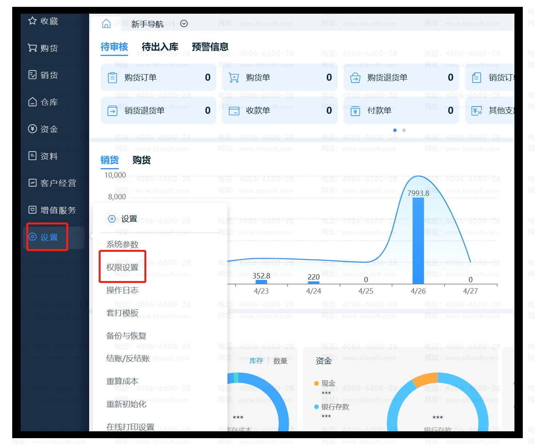Select 备份与恢复 menu entry
The height and width of the screenshot is (445, 535).
[126, 336]
